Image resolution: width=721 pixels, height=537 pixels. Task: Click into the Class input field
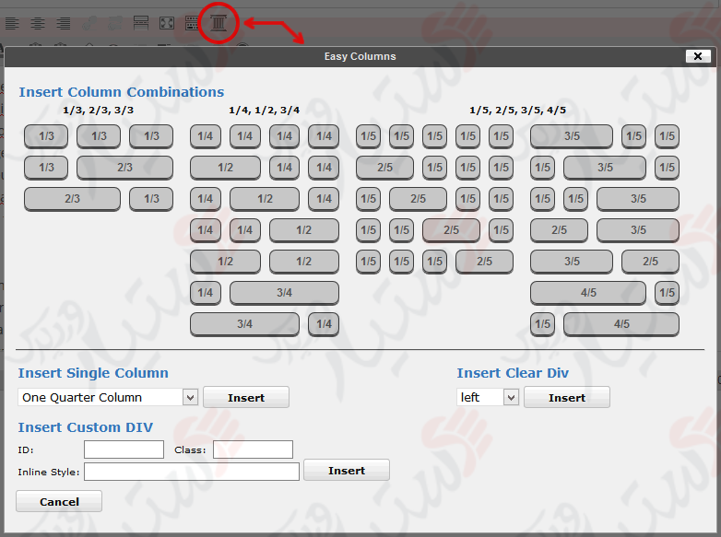253,449
